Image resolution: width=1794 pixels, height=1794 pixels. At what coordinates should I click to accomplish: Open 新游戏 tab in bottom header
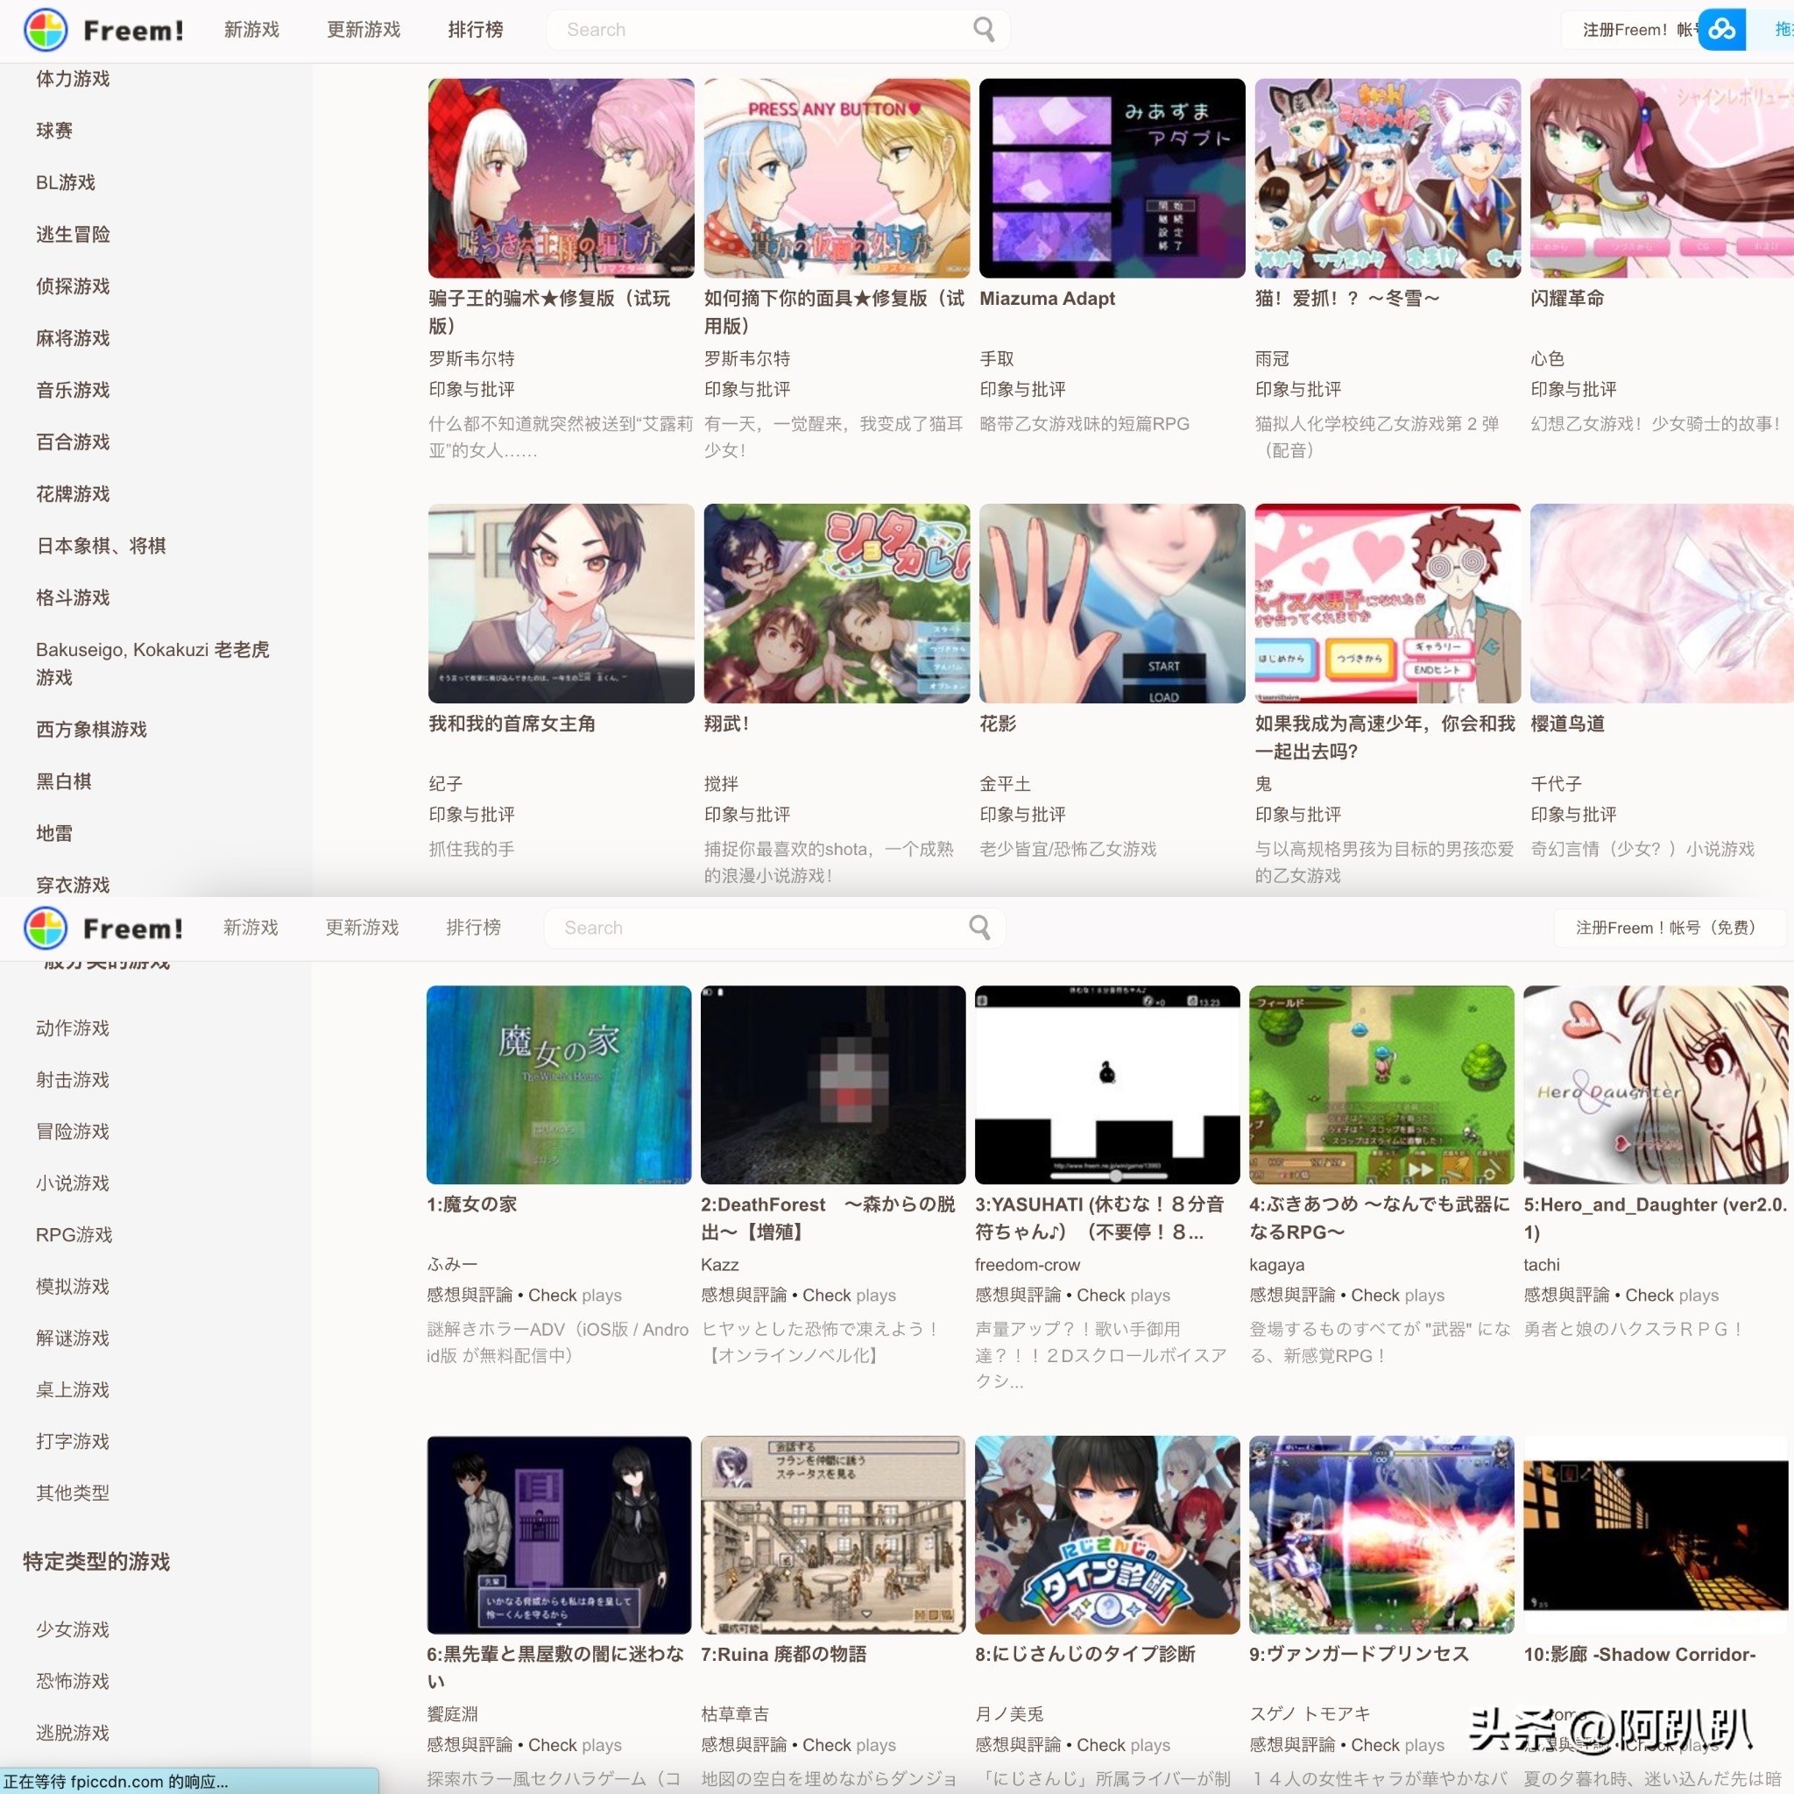(251, 927)
